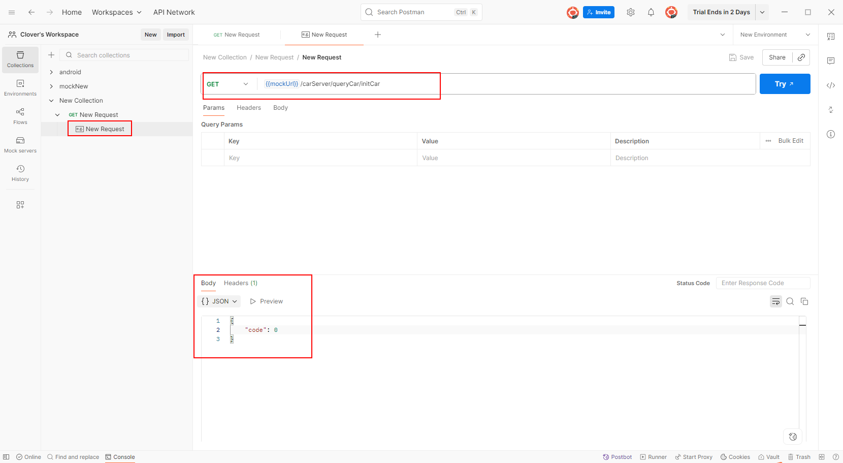This screenshot has height=463, width=843.
Task: Open the related requests icon
Action: (831, 110)
